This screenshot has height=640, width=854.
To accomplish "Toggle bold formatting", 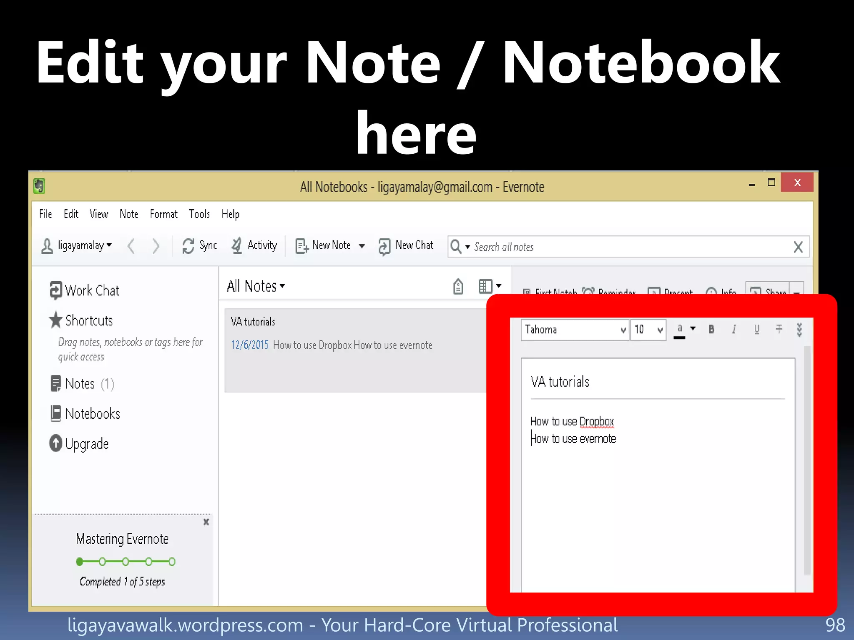I will tap(711, 330).
